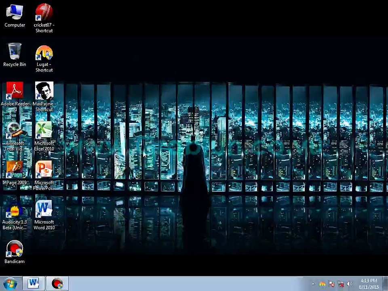
Task: Open the clock showing 4:13 PM
Action: 369,284
